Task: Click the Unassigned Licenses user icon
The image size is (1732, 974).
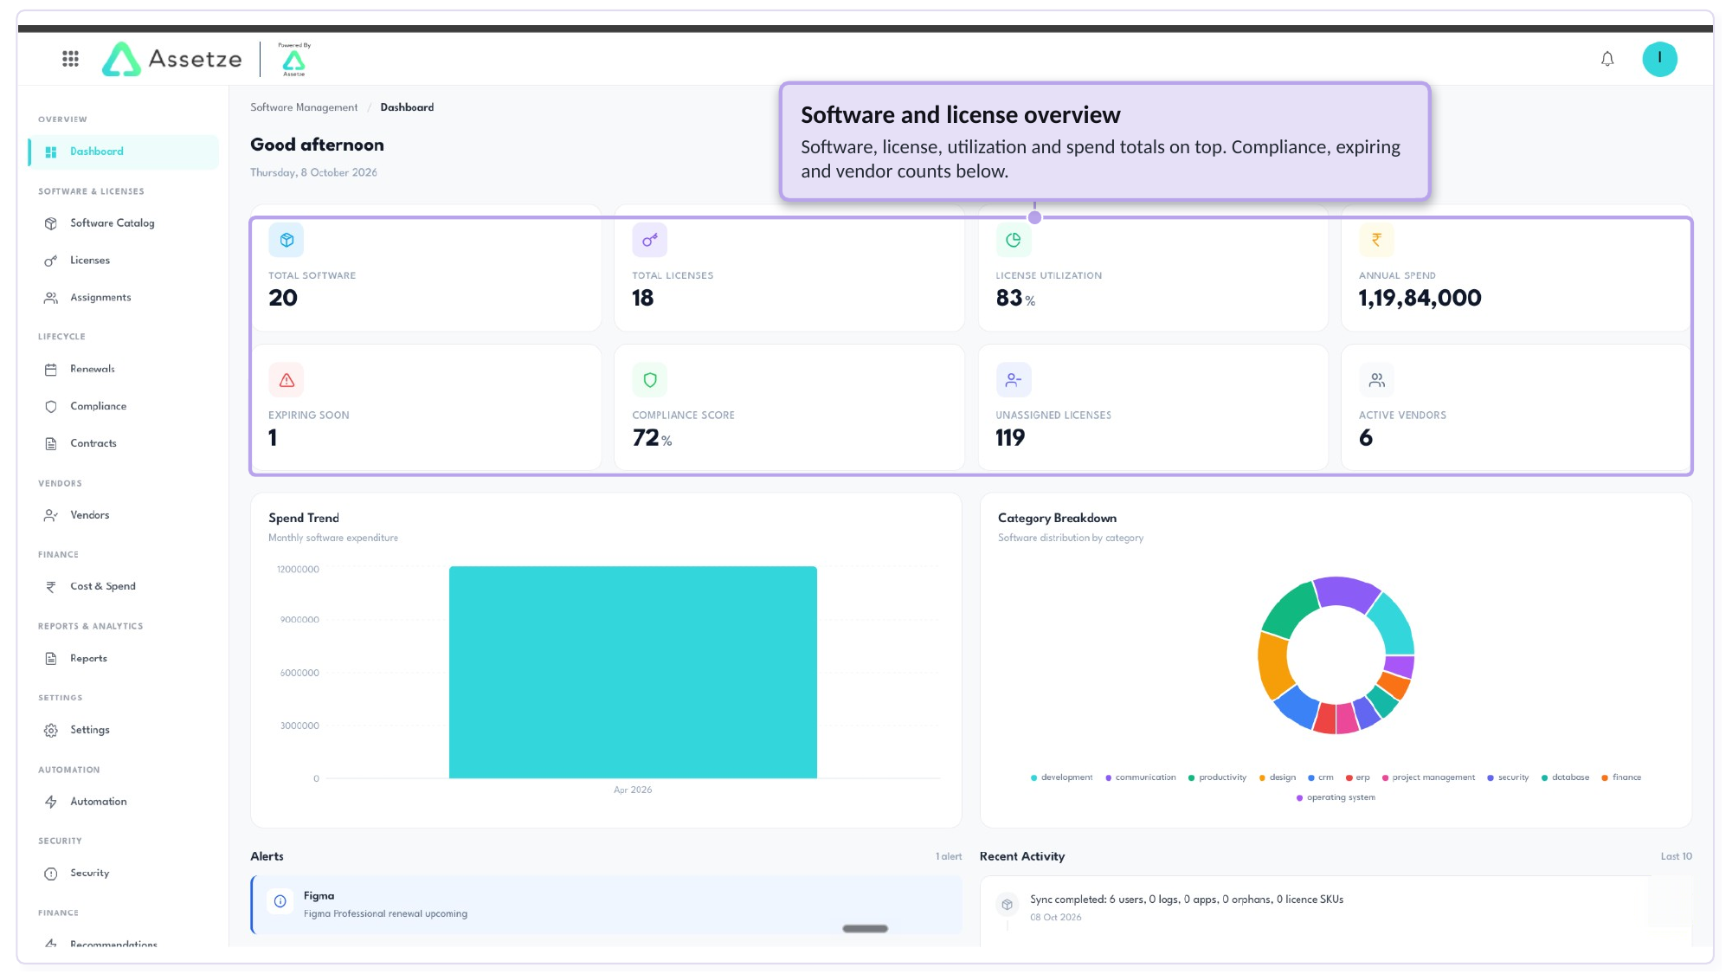Action: point(1014,380)
